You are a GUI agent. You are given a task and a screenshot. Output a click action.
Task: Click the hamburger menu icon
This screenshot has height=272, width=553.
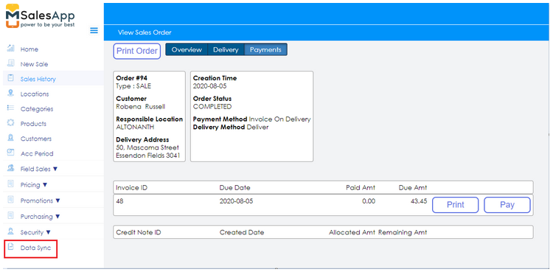pos(94,30)
